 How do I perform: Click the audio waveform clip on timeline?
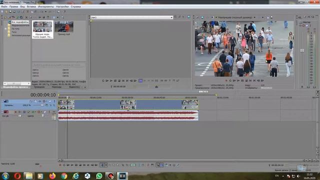pos(128,115)
